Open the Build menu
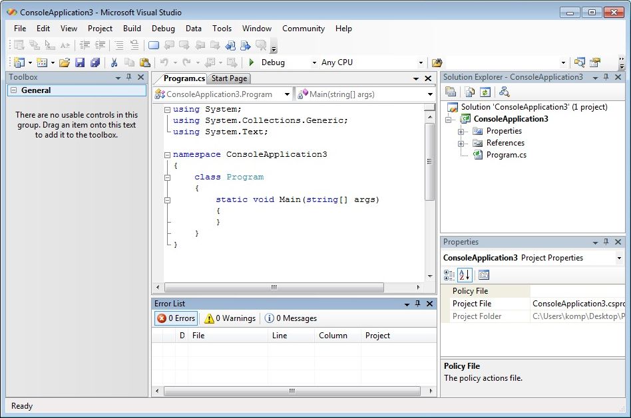The height and width of the screenshot is (418, 631). click(132, 29)
